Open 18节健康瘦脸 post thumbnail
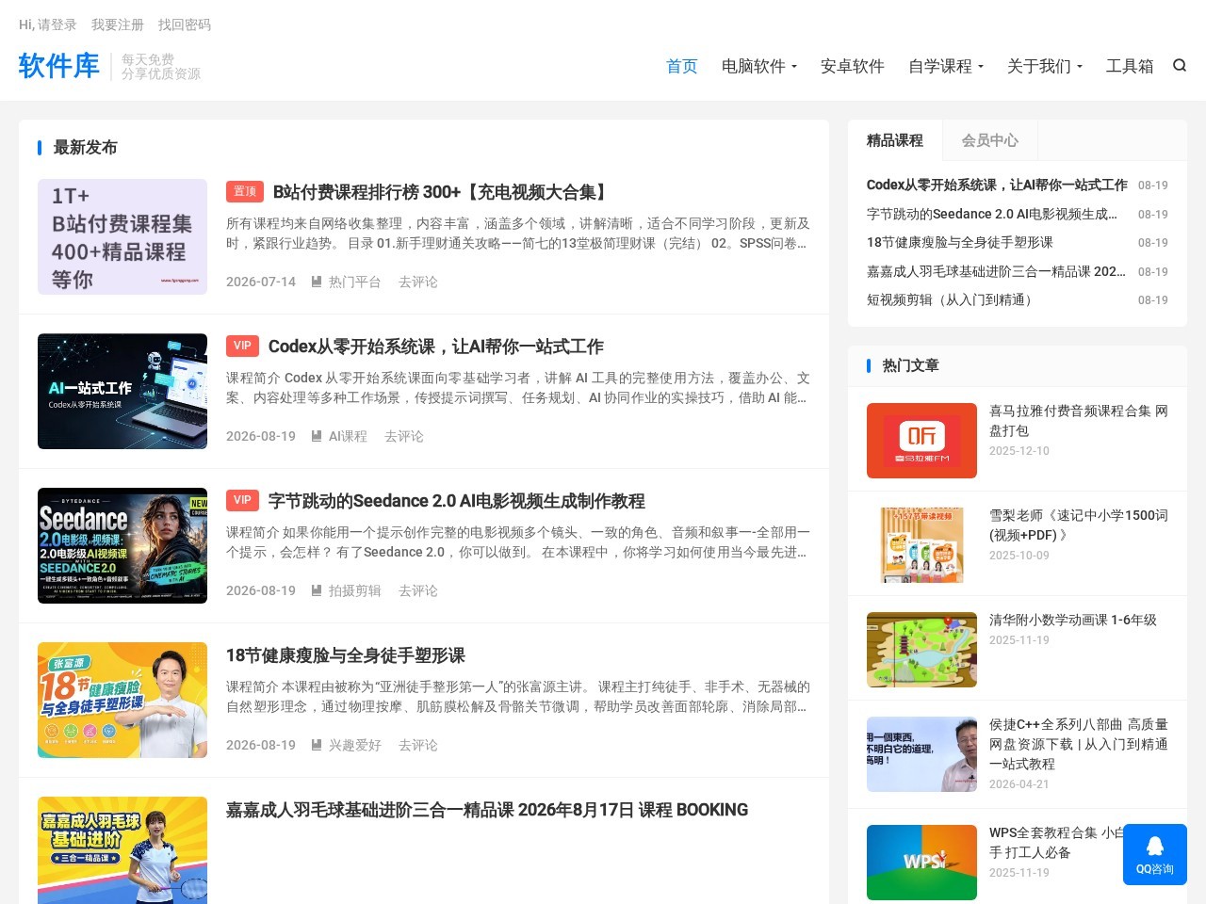The height and width of the screenshot is (904, 1206). click(x=122, y=700)
